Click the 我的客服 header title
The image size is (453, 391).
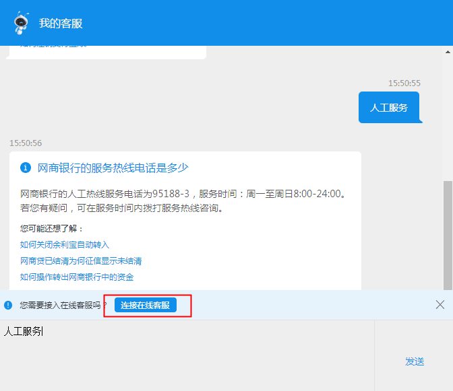coord(61,24)
